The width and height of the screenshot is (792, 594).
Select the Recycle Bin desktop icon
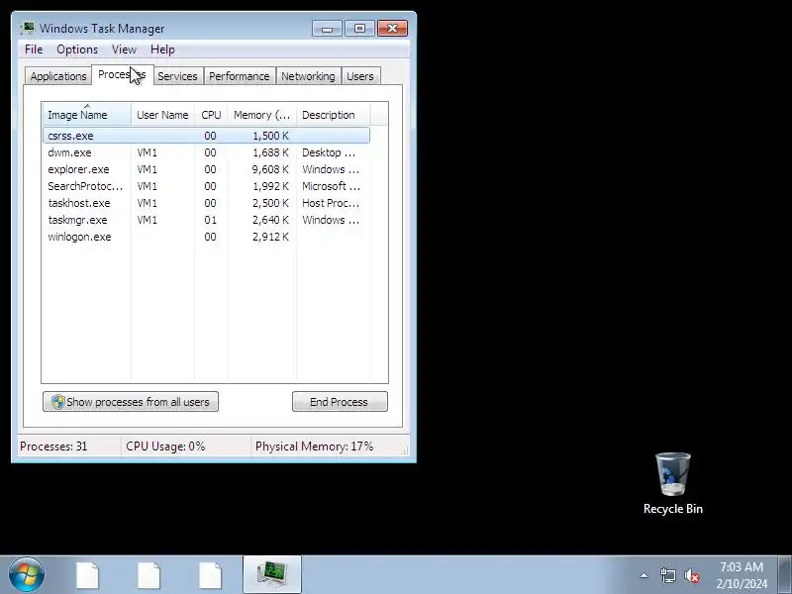point(673,483)
